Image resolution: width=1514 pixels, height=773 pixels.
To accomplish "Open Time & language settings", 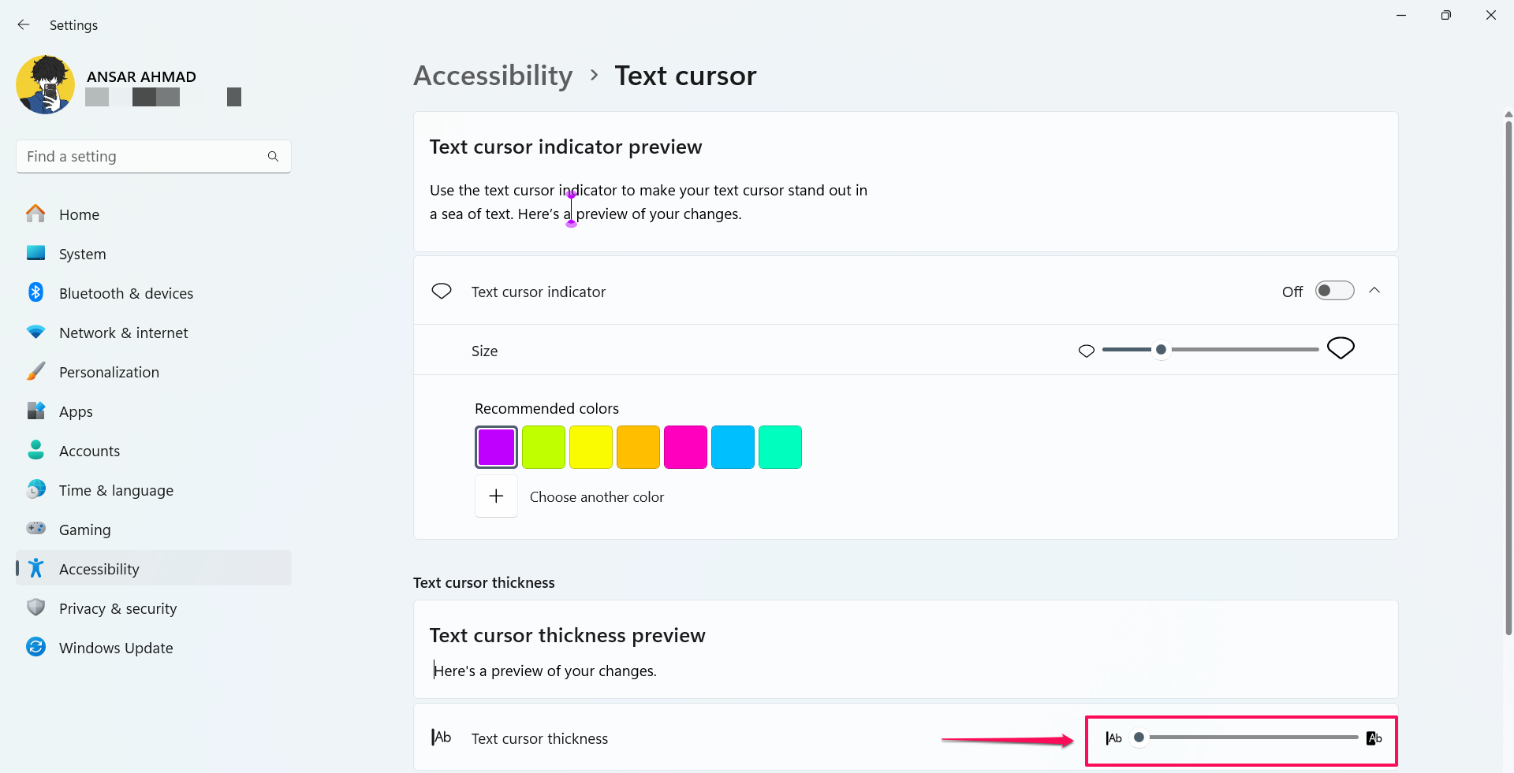I will tap(154, 490).
